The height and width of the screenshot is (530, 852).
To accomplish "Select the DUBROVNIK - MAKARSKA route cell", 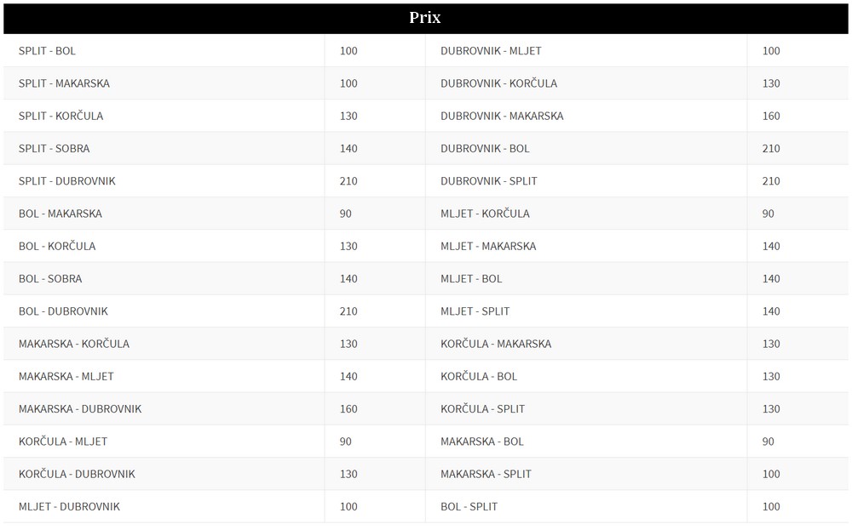I will tap(586, 116).
